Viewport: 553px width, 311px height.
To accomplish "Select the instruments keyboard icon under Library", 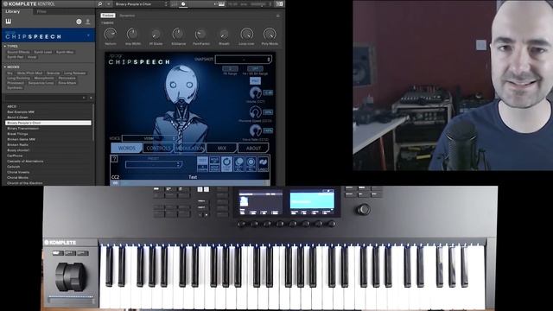I will pyautogui.click(x=9, y=22).
